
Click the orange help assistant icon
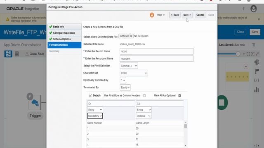(152, 15)
